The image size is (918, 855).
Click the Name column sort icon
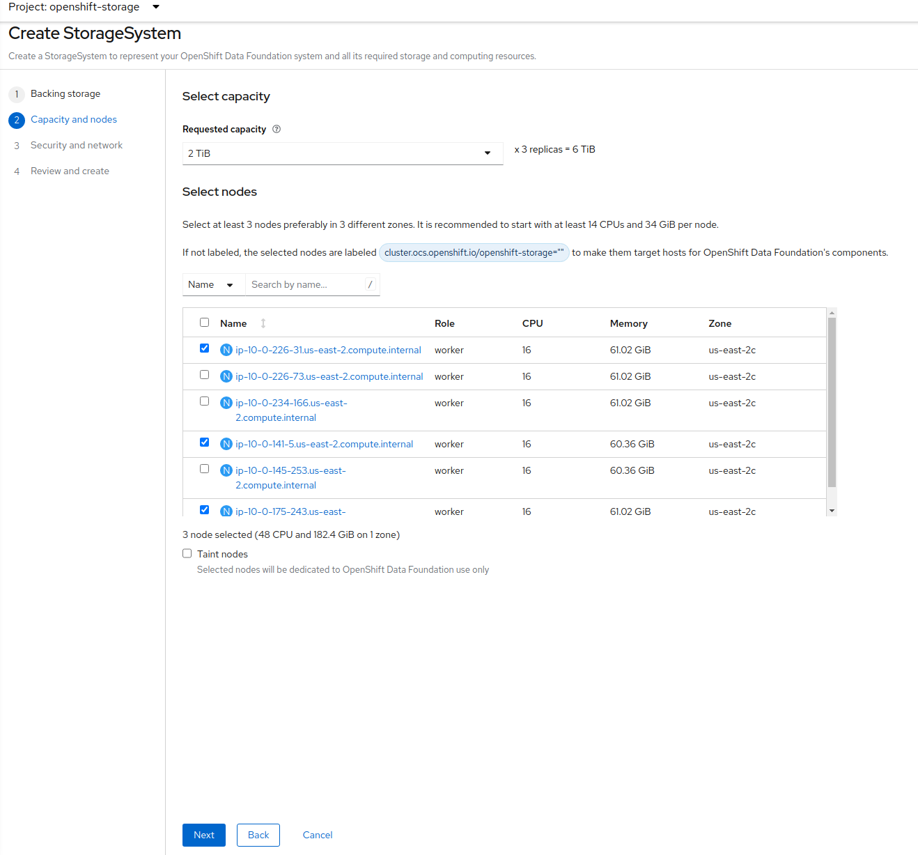[x=263, y=323]
